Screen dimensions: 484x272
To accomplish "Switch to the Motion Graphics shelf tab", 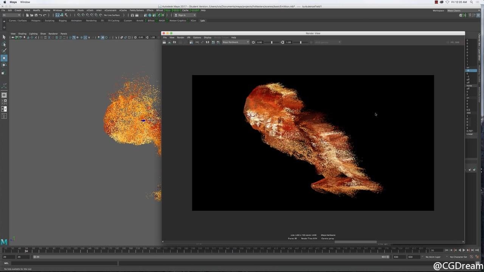I will [x=178, y=20].
